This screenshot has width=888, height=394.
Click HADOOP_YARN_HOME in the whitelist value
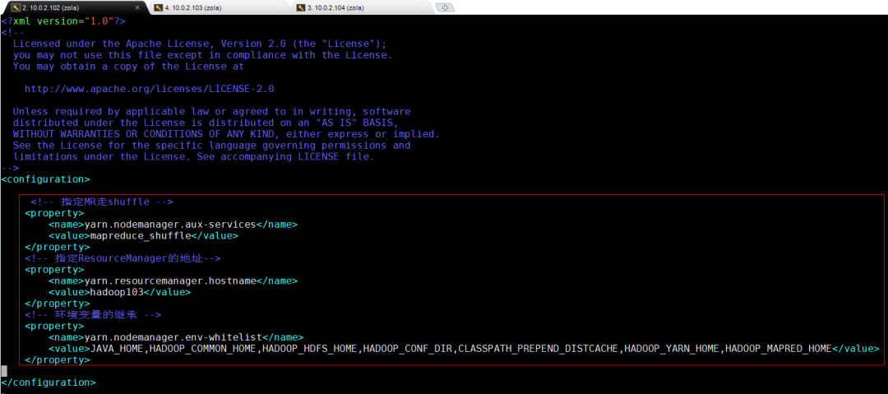[672, 349]
